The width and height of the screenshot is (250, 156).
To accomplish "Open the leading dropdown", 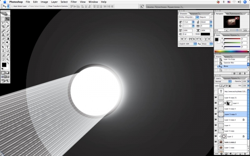I will click(211, 22).
